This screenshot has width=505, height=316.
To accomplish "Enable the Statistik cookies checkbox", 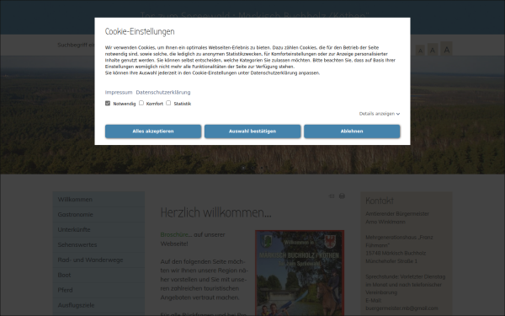I will (168, 103).
